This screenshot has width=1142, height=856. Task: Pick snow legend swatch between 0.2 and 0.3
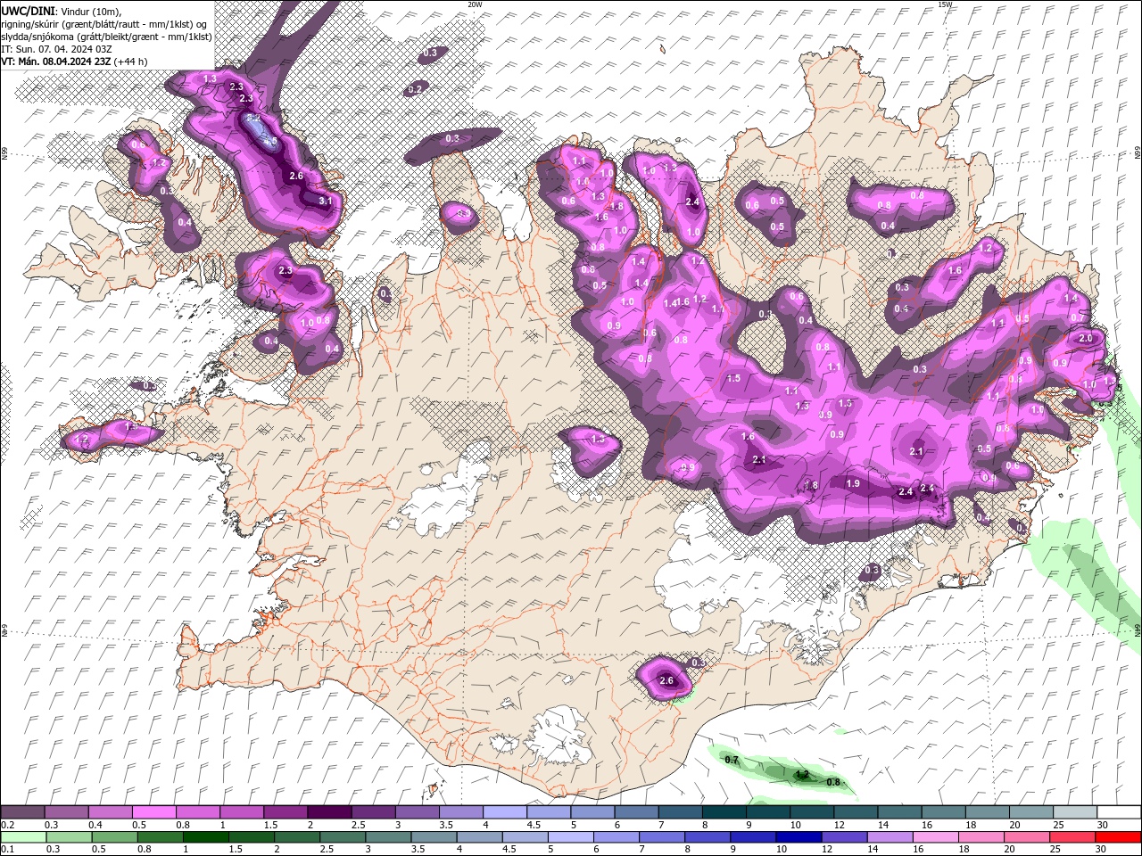point(23,812)
